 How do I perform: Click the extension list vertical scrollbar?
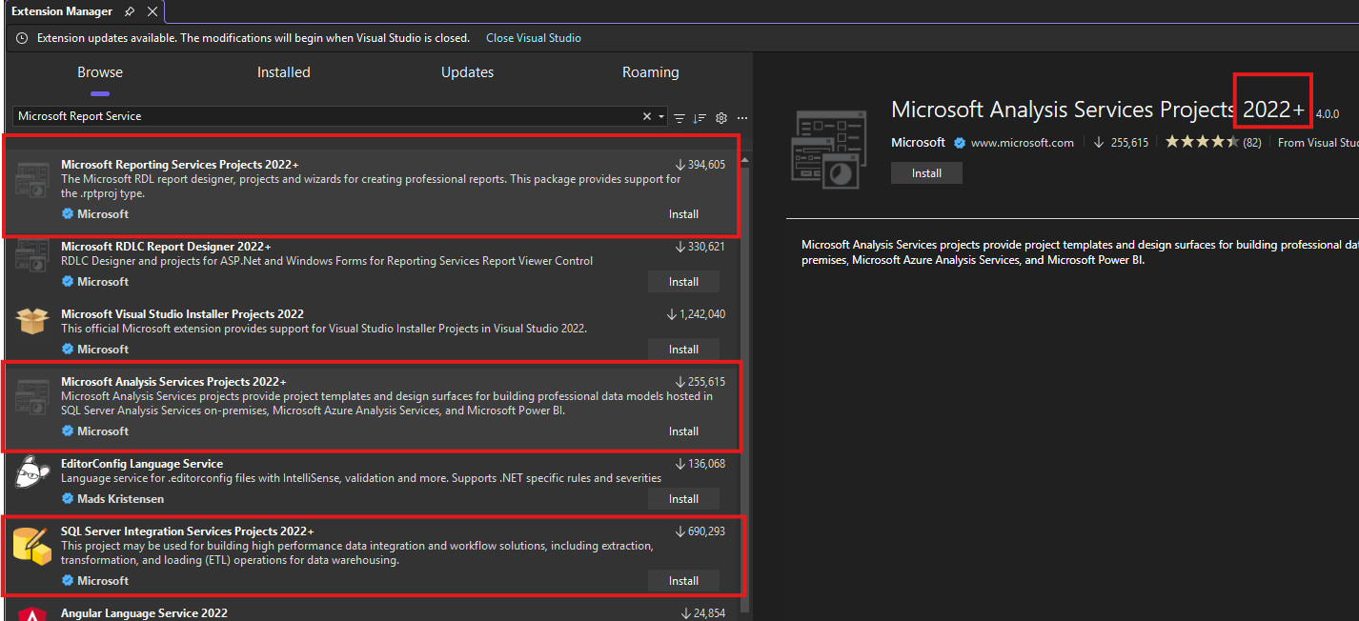point(746,381)
